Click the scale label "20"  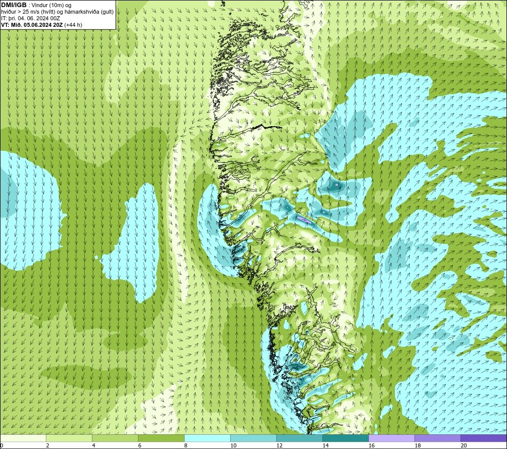[x=464, y=446]
